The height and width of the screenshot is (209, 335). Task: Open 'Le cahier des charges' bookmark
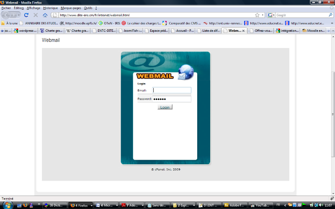tap(142, 23)
